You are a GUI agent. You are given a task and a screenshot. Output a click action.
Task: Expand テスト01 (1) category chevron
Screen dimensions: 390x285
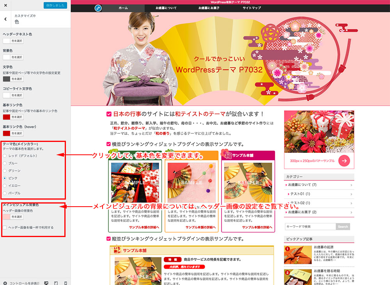pos(351,194)
